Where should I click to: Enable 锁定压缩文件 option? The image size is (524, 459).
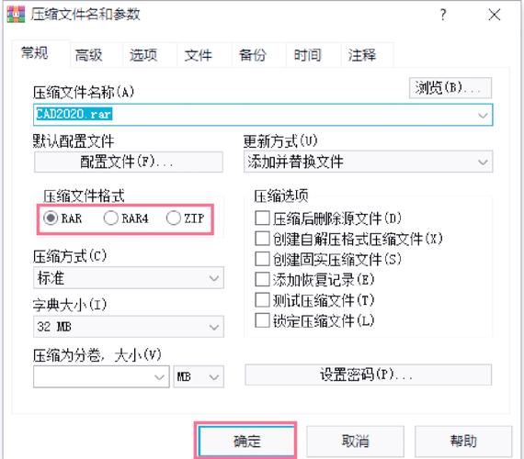pos(262,320)
